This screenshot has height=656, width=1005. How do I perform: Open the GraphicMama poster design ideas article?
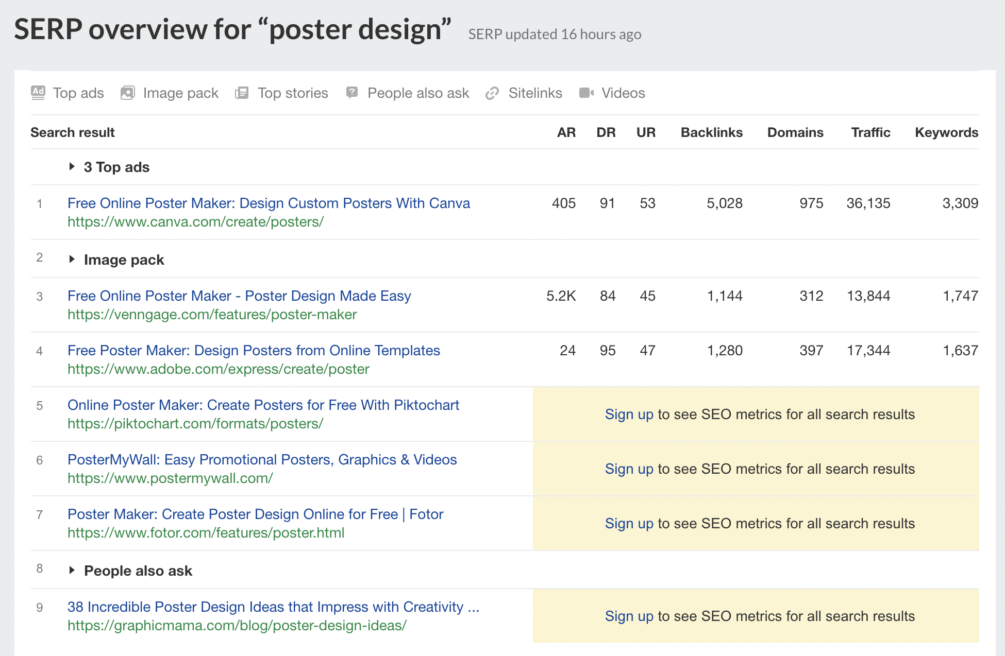click(x=273, y=607)
